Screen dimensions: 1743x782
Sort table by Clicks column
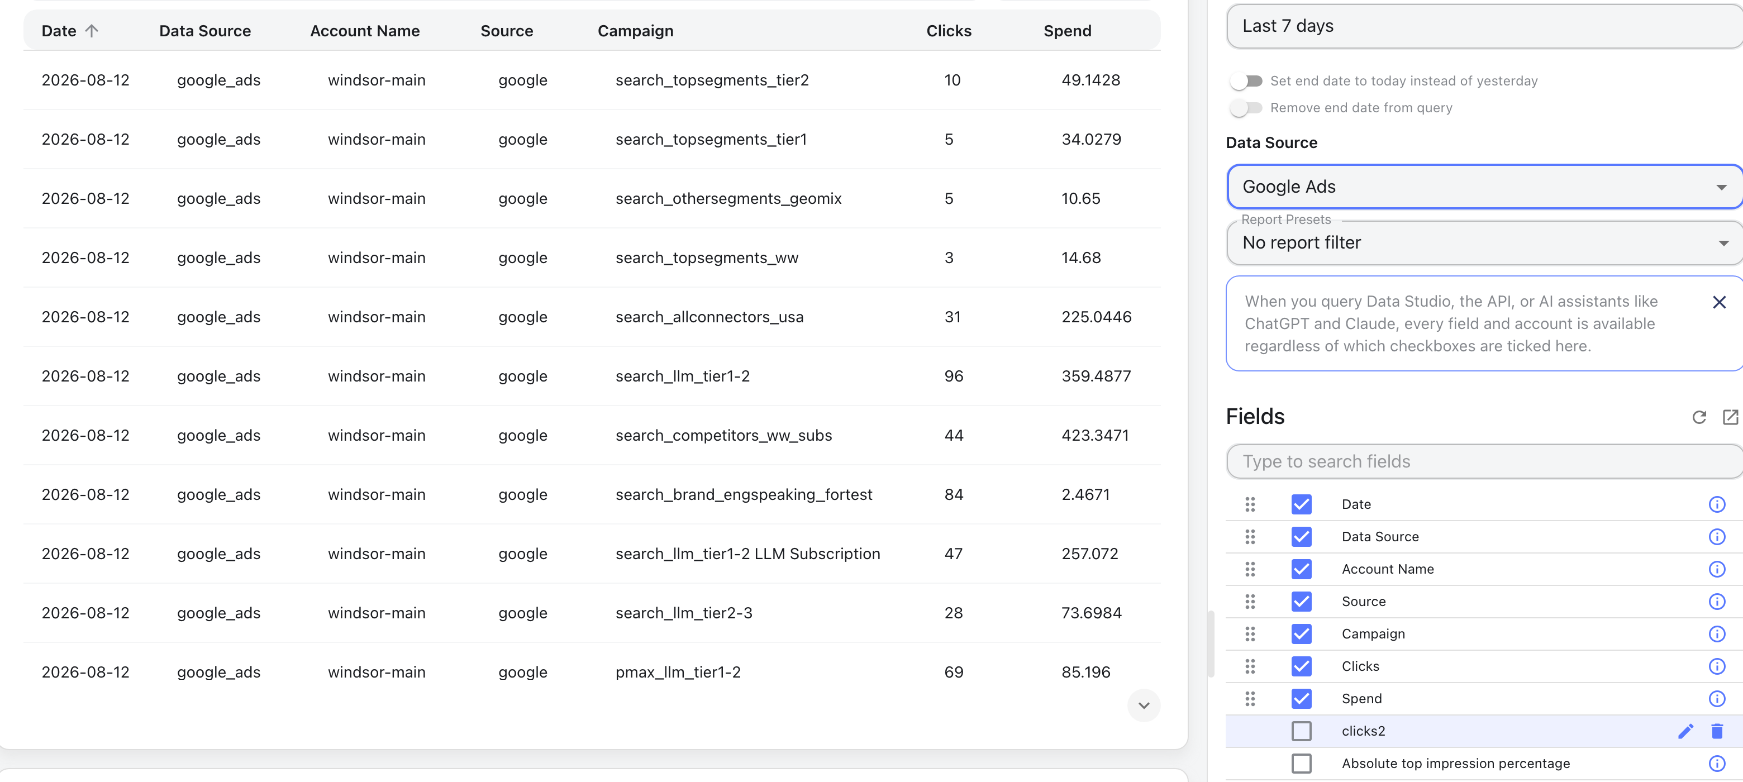click(x=949, y=31)
